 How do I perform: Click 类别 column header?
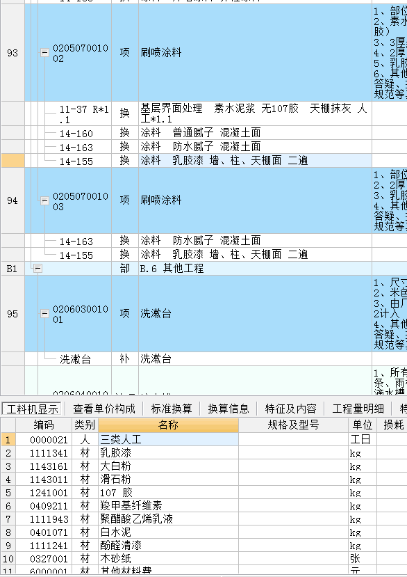pyautogui.click(x=85, y=425)
